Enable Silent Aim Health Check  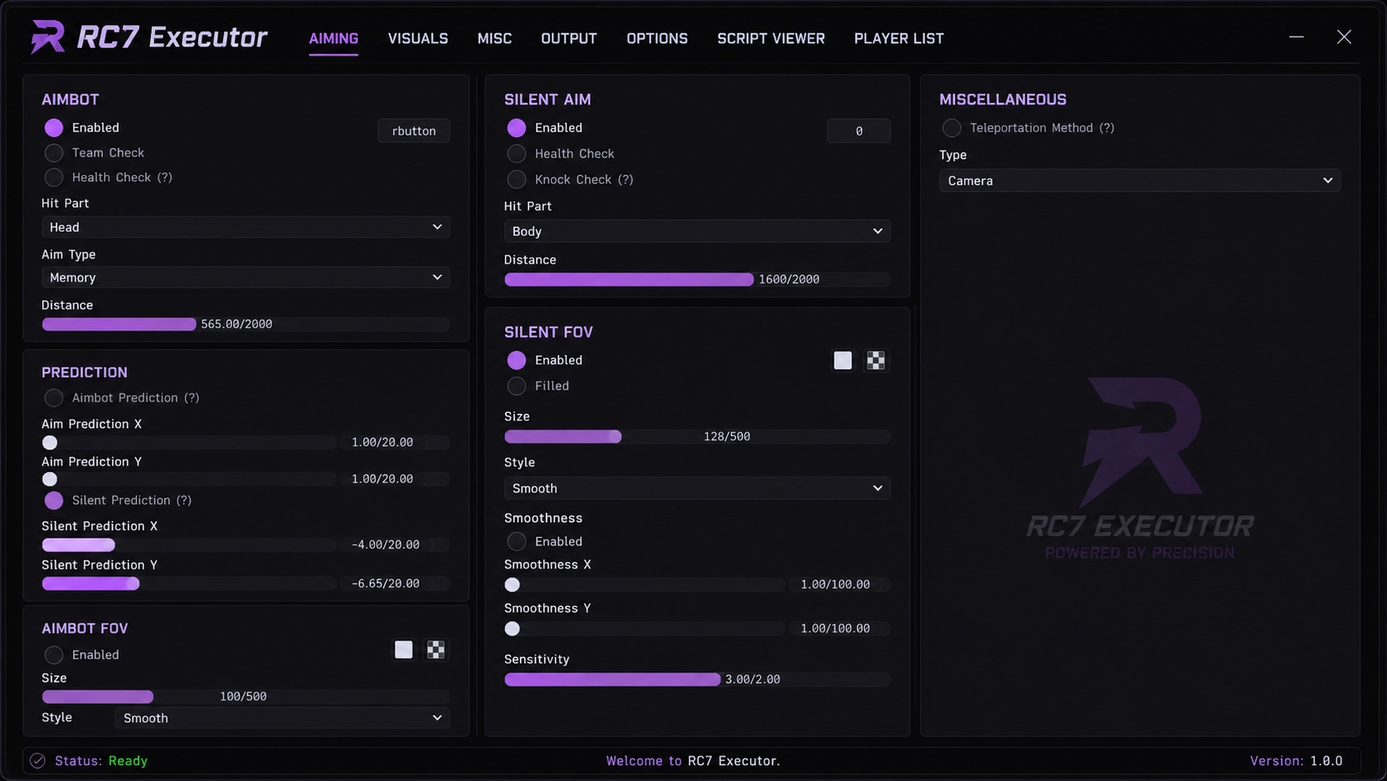[517, 154]
